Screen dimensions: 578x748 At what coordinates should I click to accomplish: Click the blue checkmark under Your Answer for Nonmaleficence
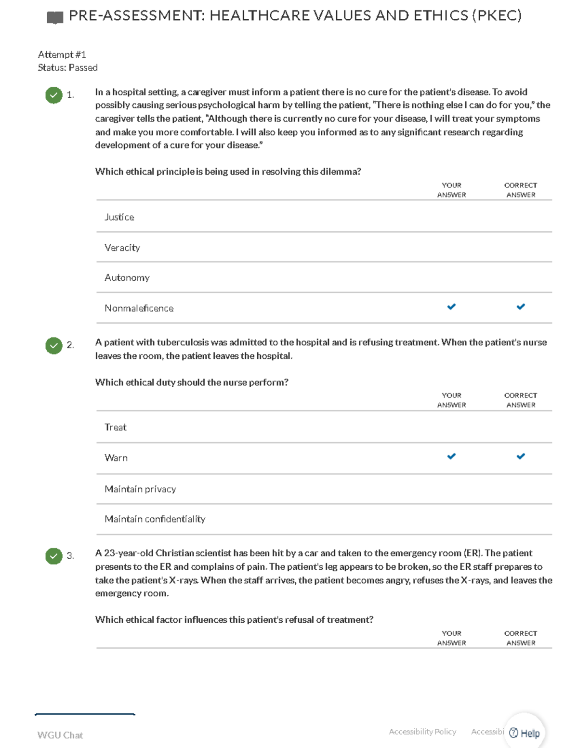tap(451, 306)
